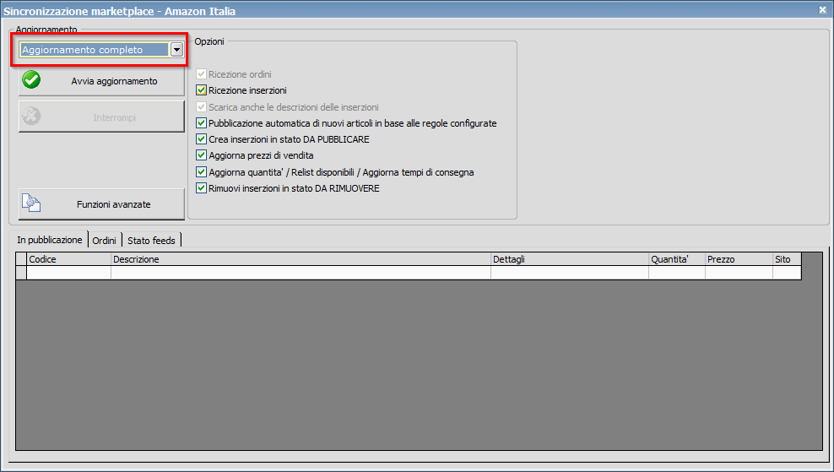Uncheck Ricezione inserzioni checkbox
The width and height of the screenshot is (834, 472).
[x=201, y=90]
